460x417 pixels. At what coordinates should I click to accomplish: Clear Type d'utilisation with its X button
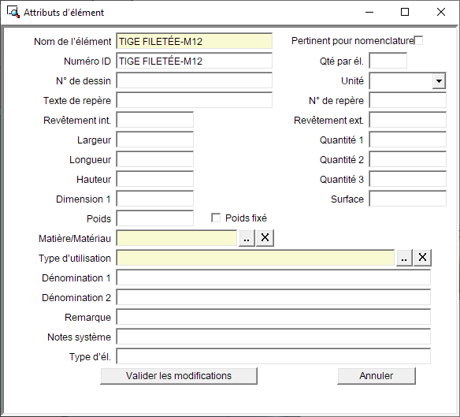(422, 258)
